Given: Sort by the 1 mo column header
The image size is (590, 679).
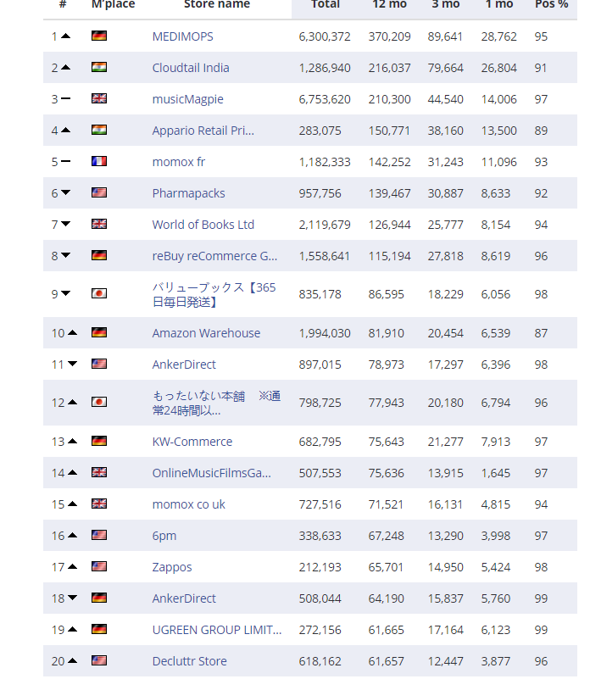Looking at the screenshot, I should click(499, 5).
